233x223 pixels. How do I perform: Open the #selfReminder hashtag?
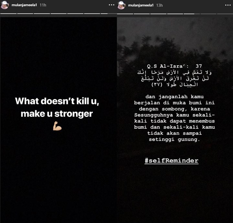[172, 161]
